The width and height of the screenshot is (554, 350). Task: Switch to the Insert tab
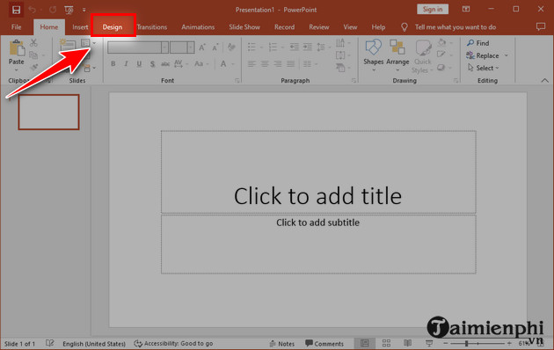click(80, 27)
